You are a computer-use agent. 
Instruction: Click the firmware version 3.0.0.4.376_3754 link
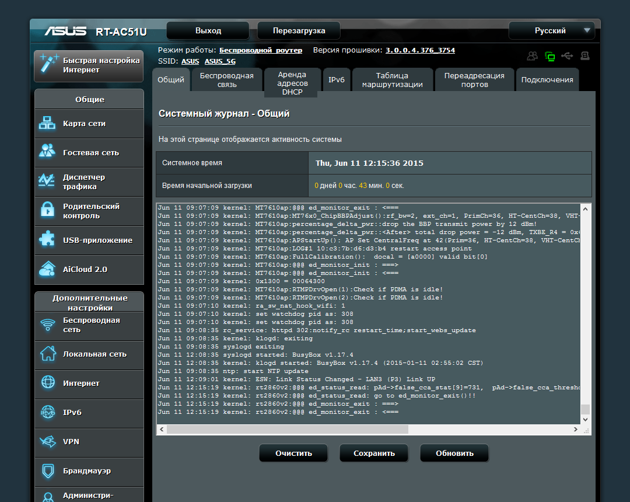pyautogui.click(x=420, y=50)
